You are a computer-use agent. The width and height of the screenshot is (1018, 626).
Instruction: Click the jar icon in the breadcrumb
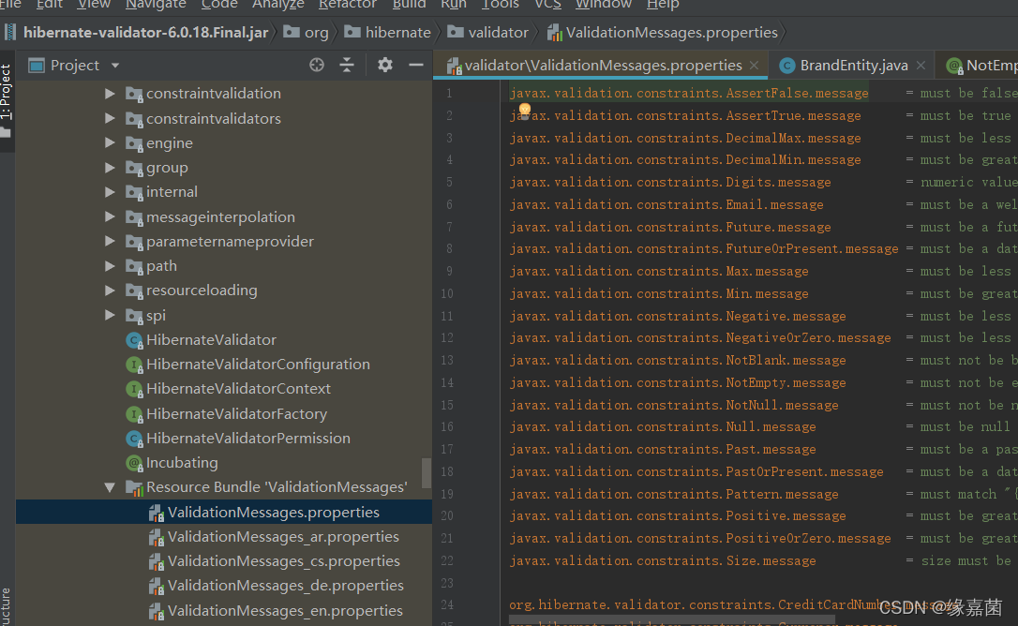tap(10, 32)
